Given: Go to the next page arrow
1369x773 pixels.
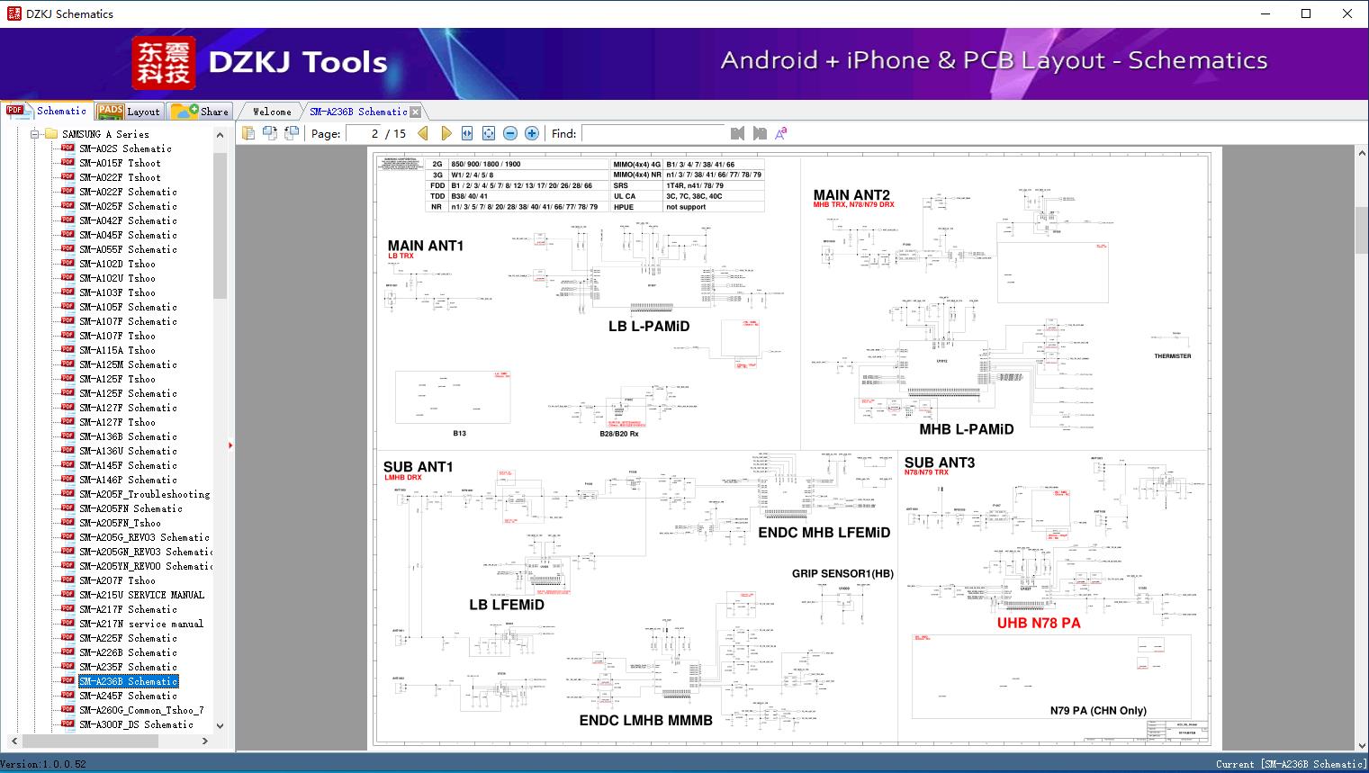Looking at the screenshot, I should tap(446, 133).
